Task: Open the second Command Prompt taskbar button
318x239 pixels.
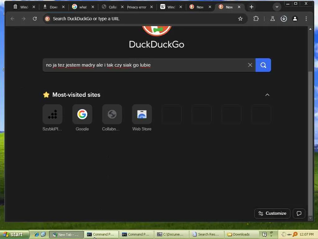Action: click(x=136, y=234)
